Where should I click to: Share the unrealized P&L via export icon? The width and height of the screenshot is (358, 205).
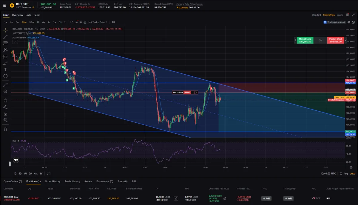225,198
